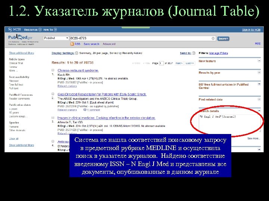Check the box for Images in clinical medicine result
This screenshot has height=201, width=269.
(x=53, y=118)
